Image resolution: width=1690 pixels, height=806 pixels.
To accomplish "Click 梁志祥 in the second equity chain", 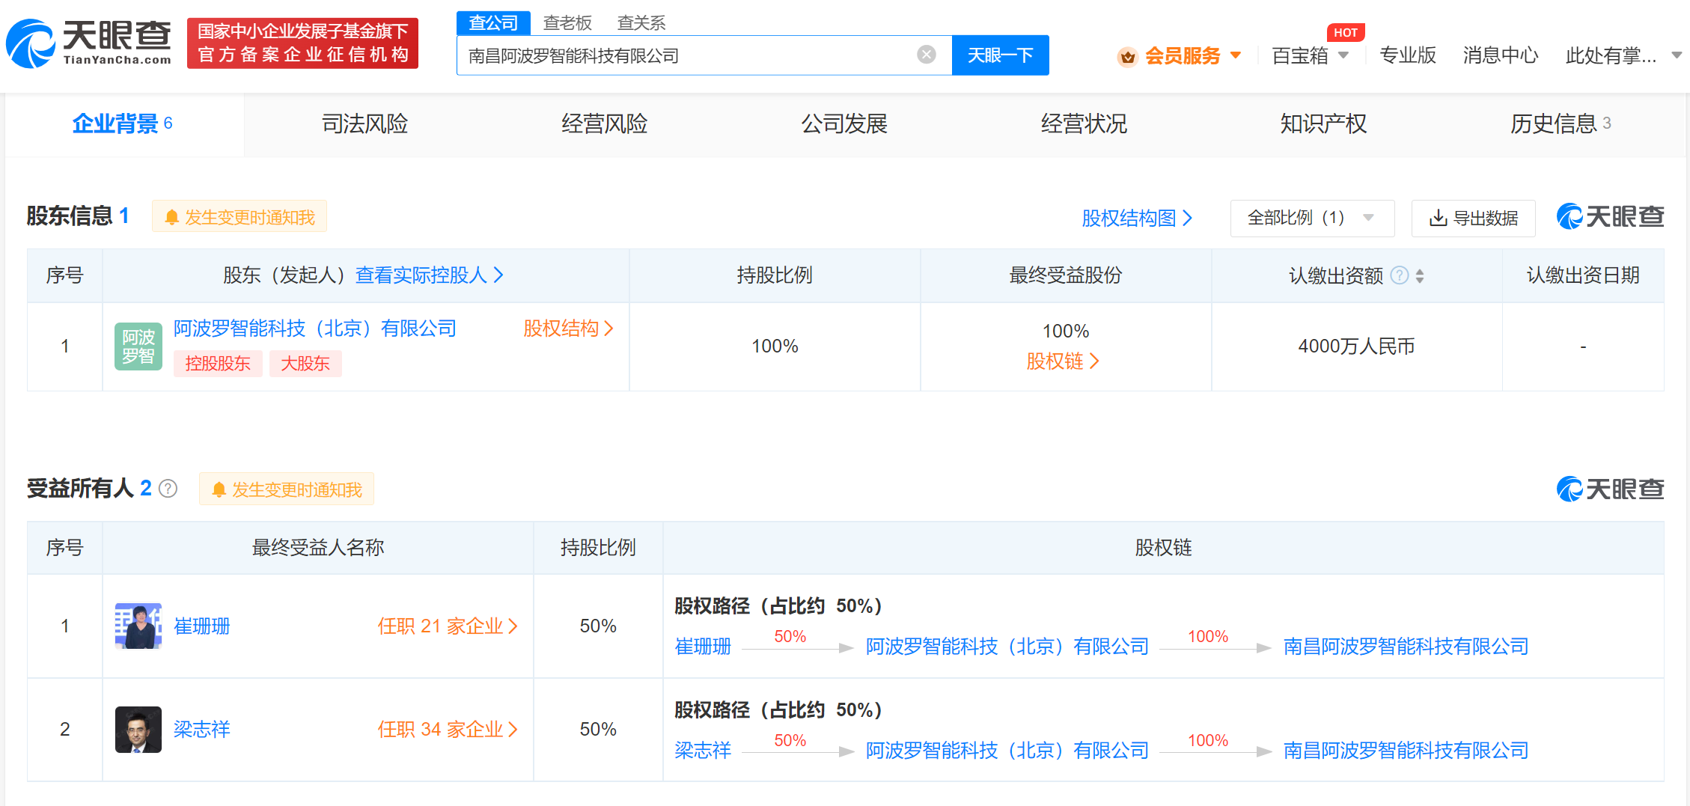I will pyautogui.click(x=703, y=750).
